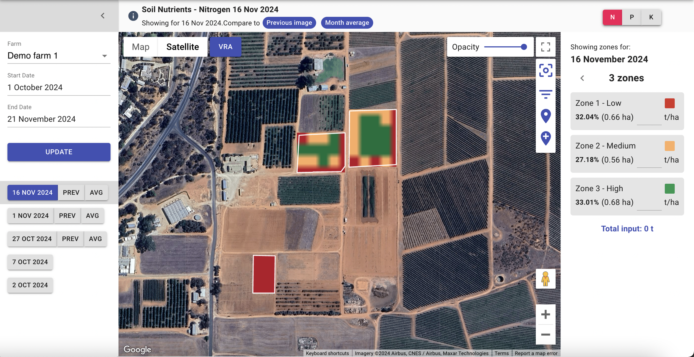The width and height of the screenshot is (694, 357).
Task: Click the chevron left of 3 zones
Action: [582, 78]
